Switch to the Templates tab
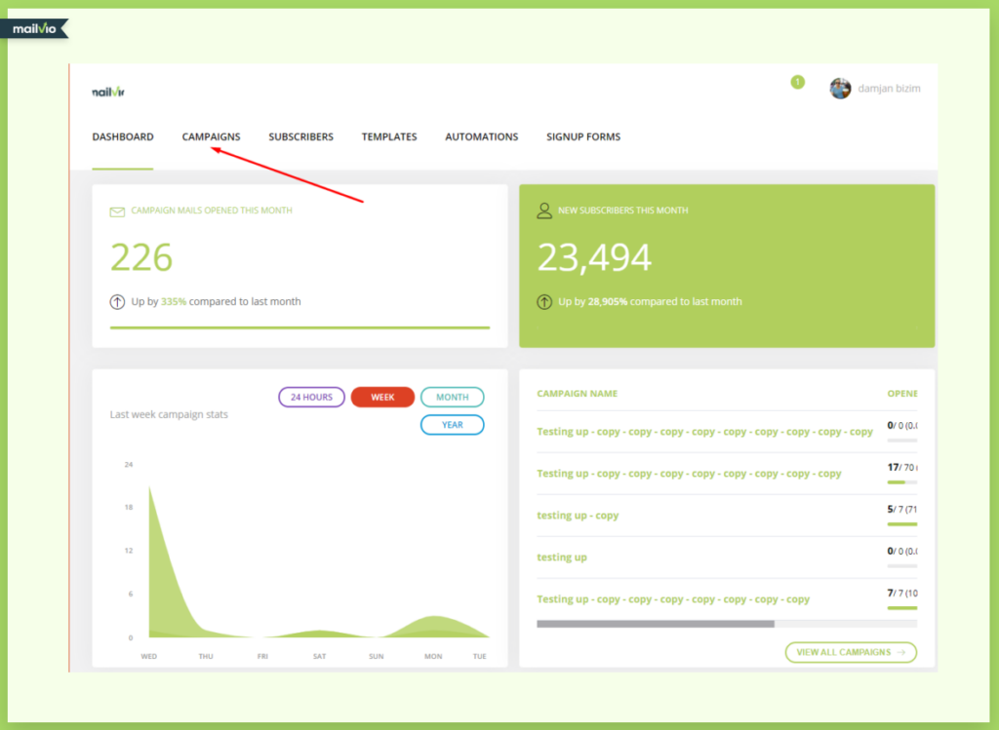Screen dimensions: 999x730 pos(388,136)
